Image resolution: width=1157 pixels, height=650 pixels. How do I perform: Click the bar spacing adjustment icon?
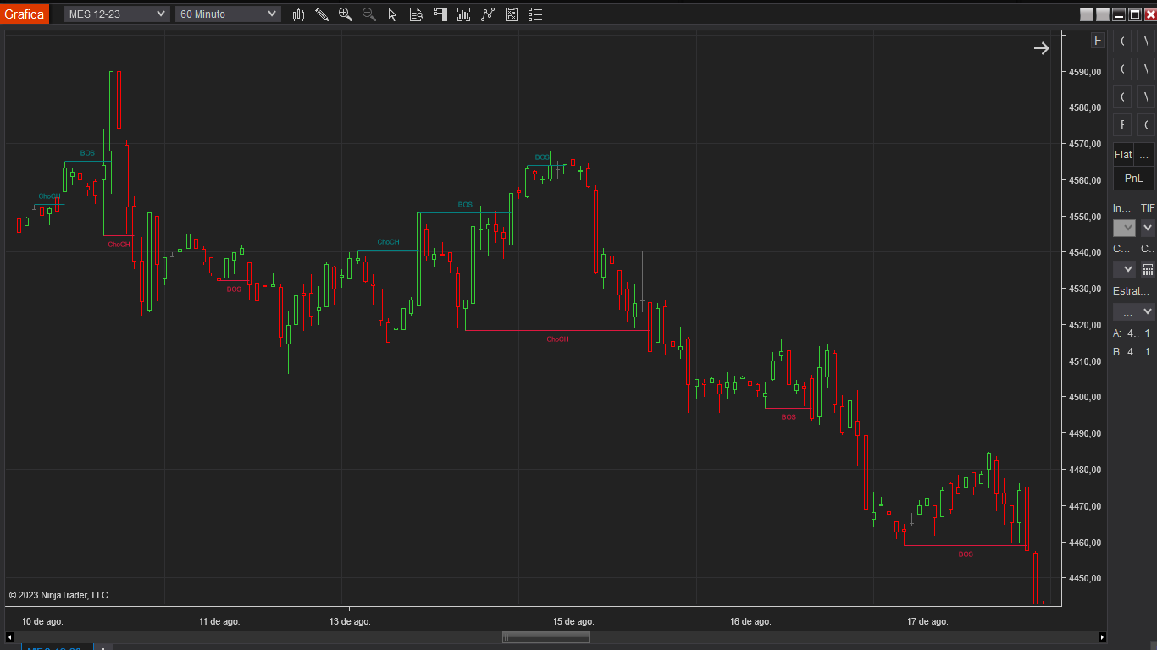pyautogui.click(x=463, y=14)
